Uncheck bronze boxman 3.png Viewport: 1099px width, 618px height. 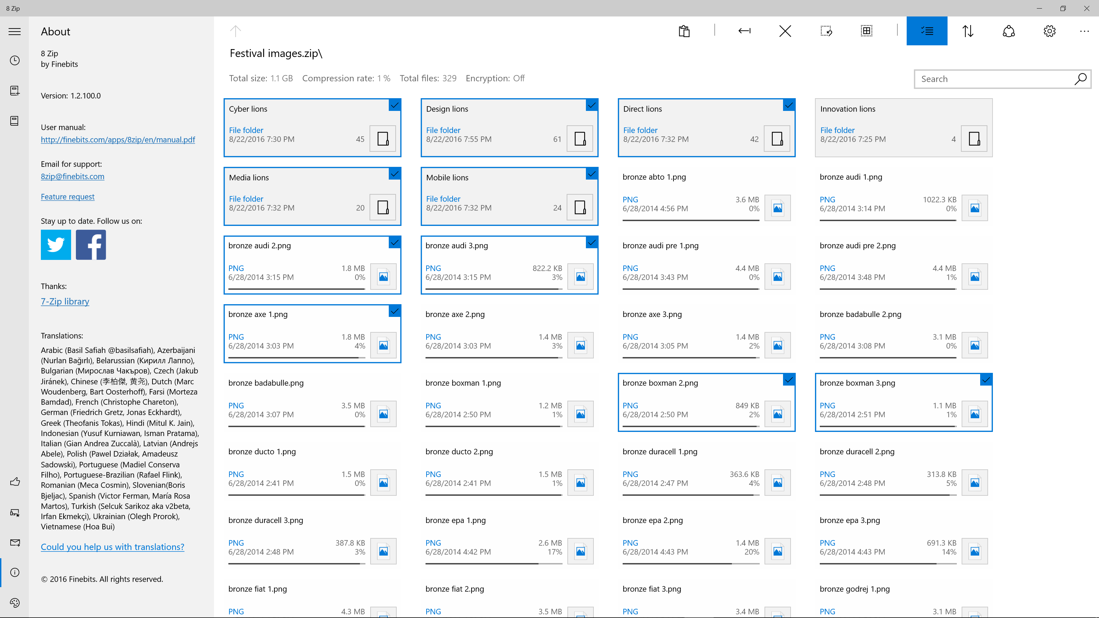click(x=986, y=380)
